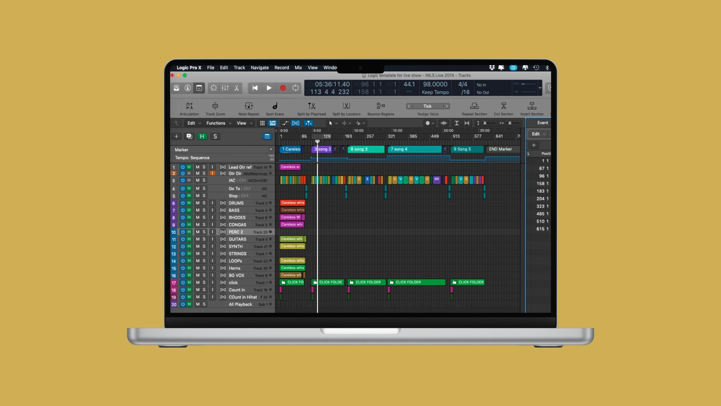This screenshot has height=406, width=721.
Task: Click Cut Section icon
Action: (504, 106)
